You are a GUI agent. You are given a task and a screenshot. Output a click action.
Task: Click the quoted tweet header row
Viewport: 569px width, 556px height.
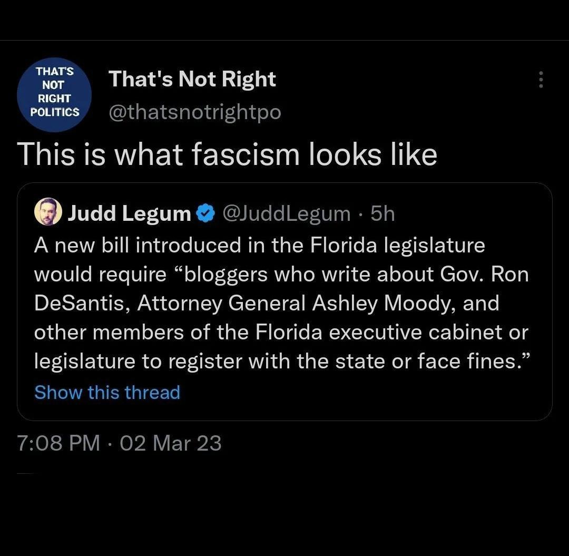[211, 213]
